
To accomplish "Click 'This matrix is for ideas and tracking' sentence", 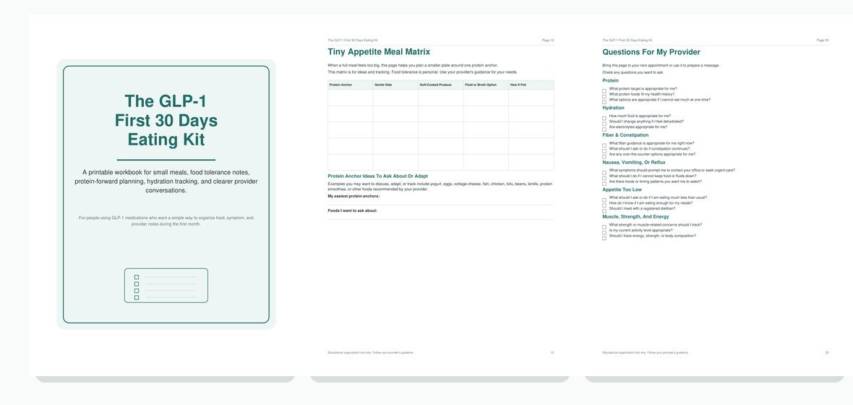I will [422, 72].
